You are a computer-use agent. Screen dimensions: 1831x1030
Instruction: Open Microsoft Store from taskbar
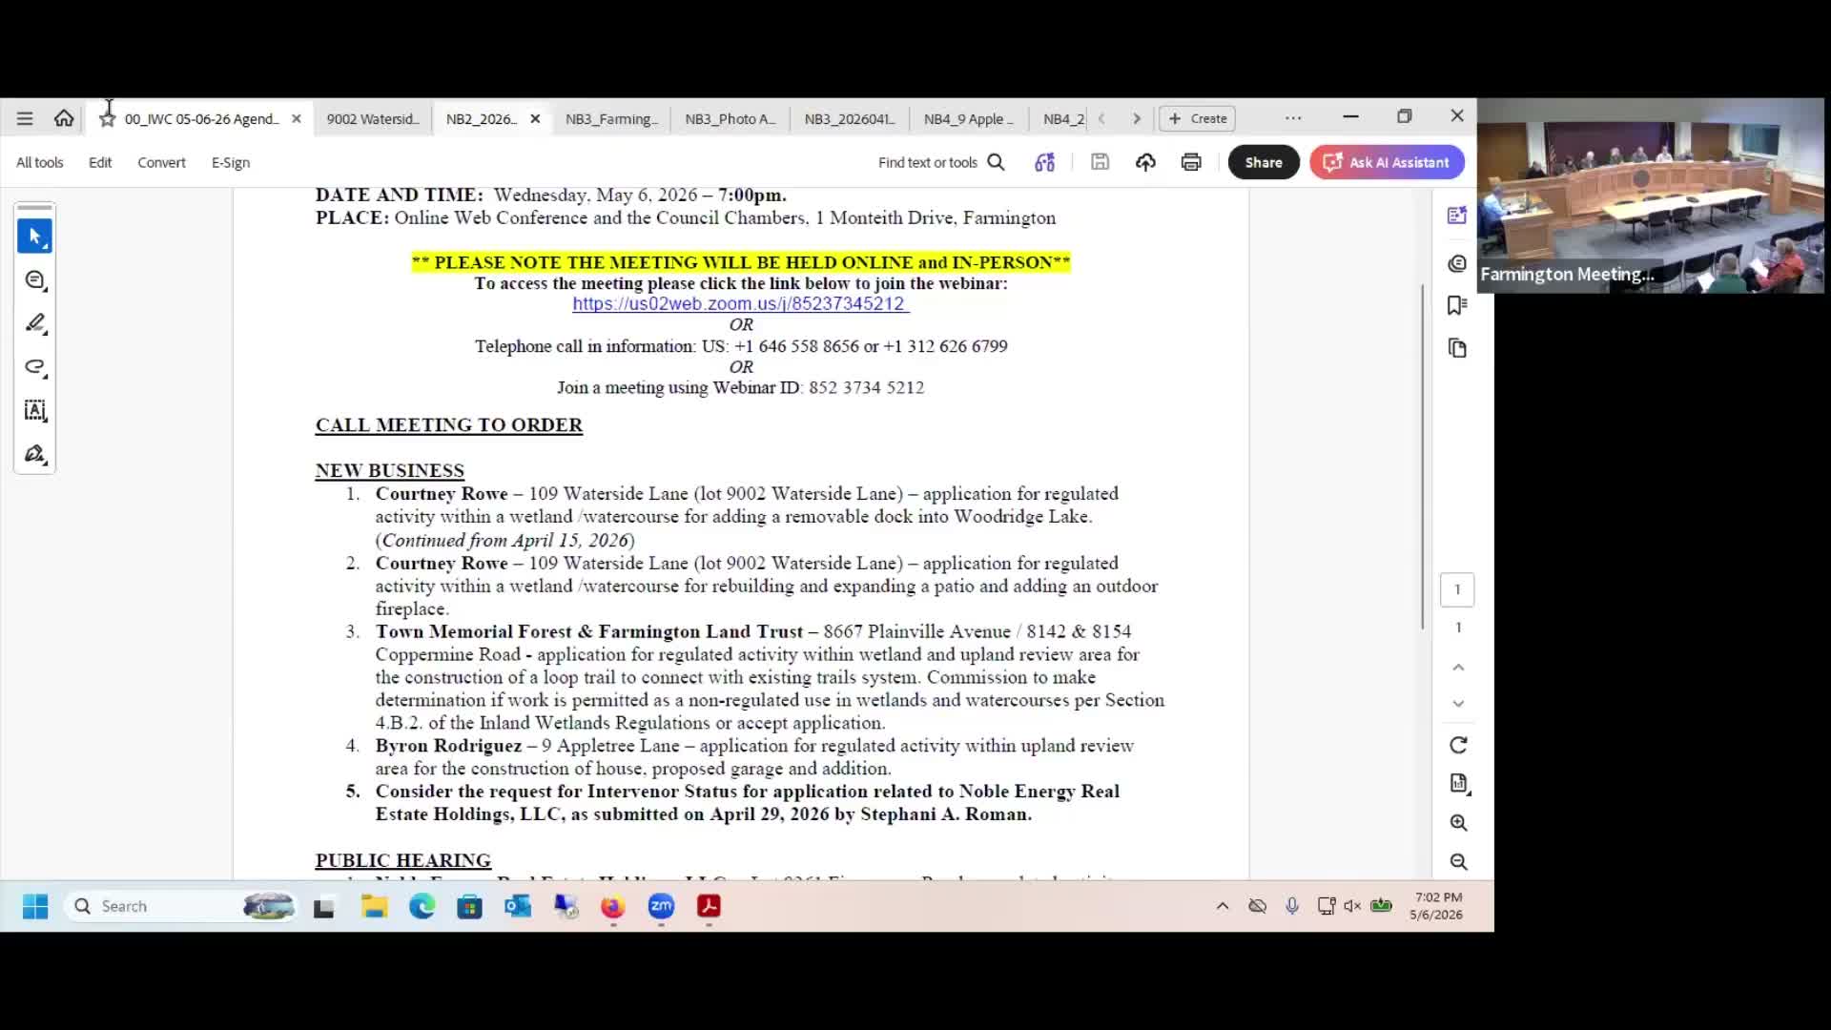click(x=470, y=906)
